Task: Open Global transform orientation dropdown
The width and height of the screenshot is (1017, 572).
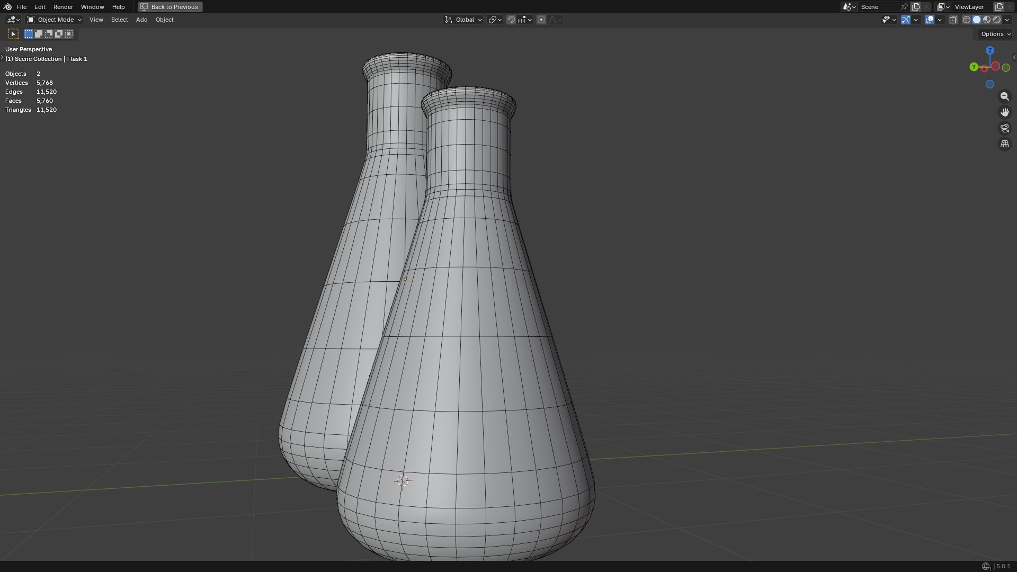Action: pyautogui.click(x=463, y=20)
